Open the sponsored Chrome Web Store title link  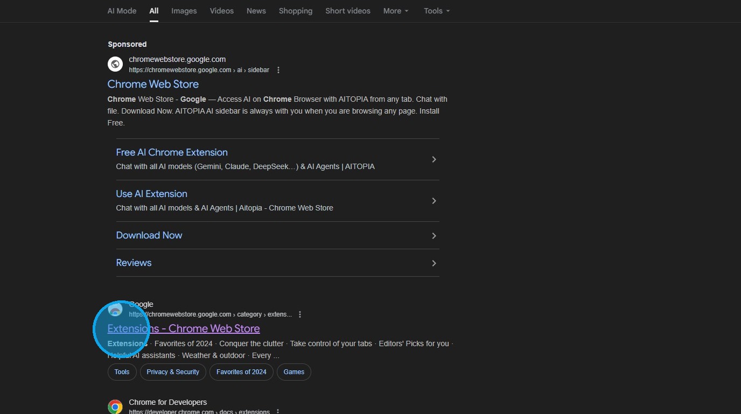click(x=153, y=84)
